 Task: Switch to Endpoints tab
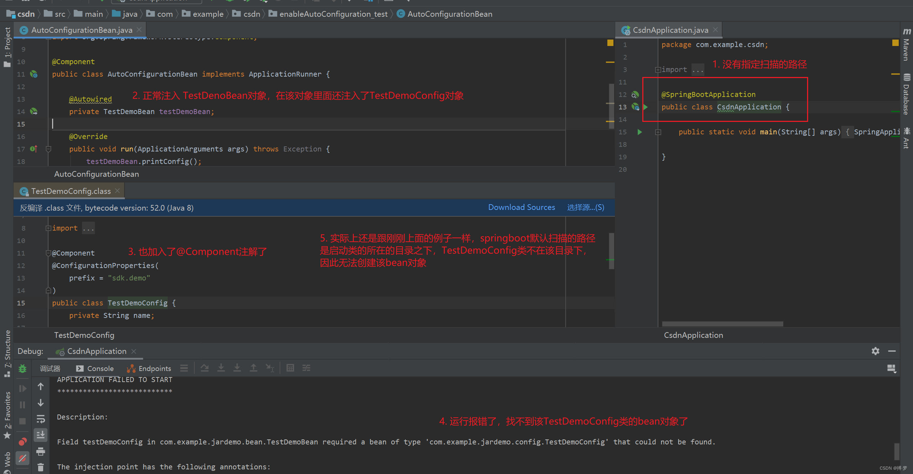pyautogui.click(x=149, y=369)
